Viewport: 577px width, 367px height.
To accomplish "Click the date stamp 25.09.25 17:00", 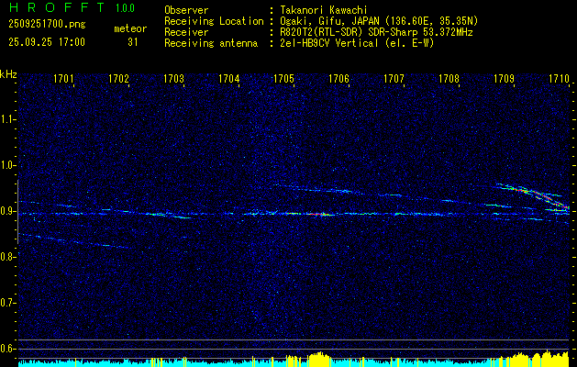I will [47, 42].
